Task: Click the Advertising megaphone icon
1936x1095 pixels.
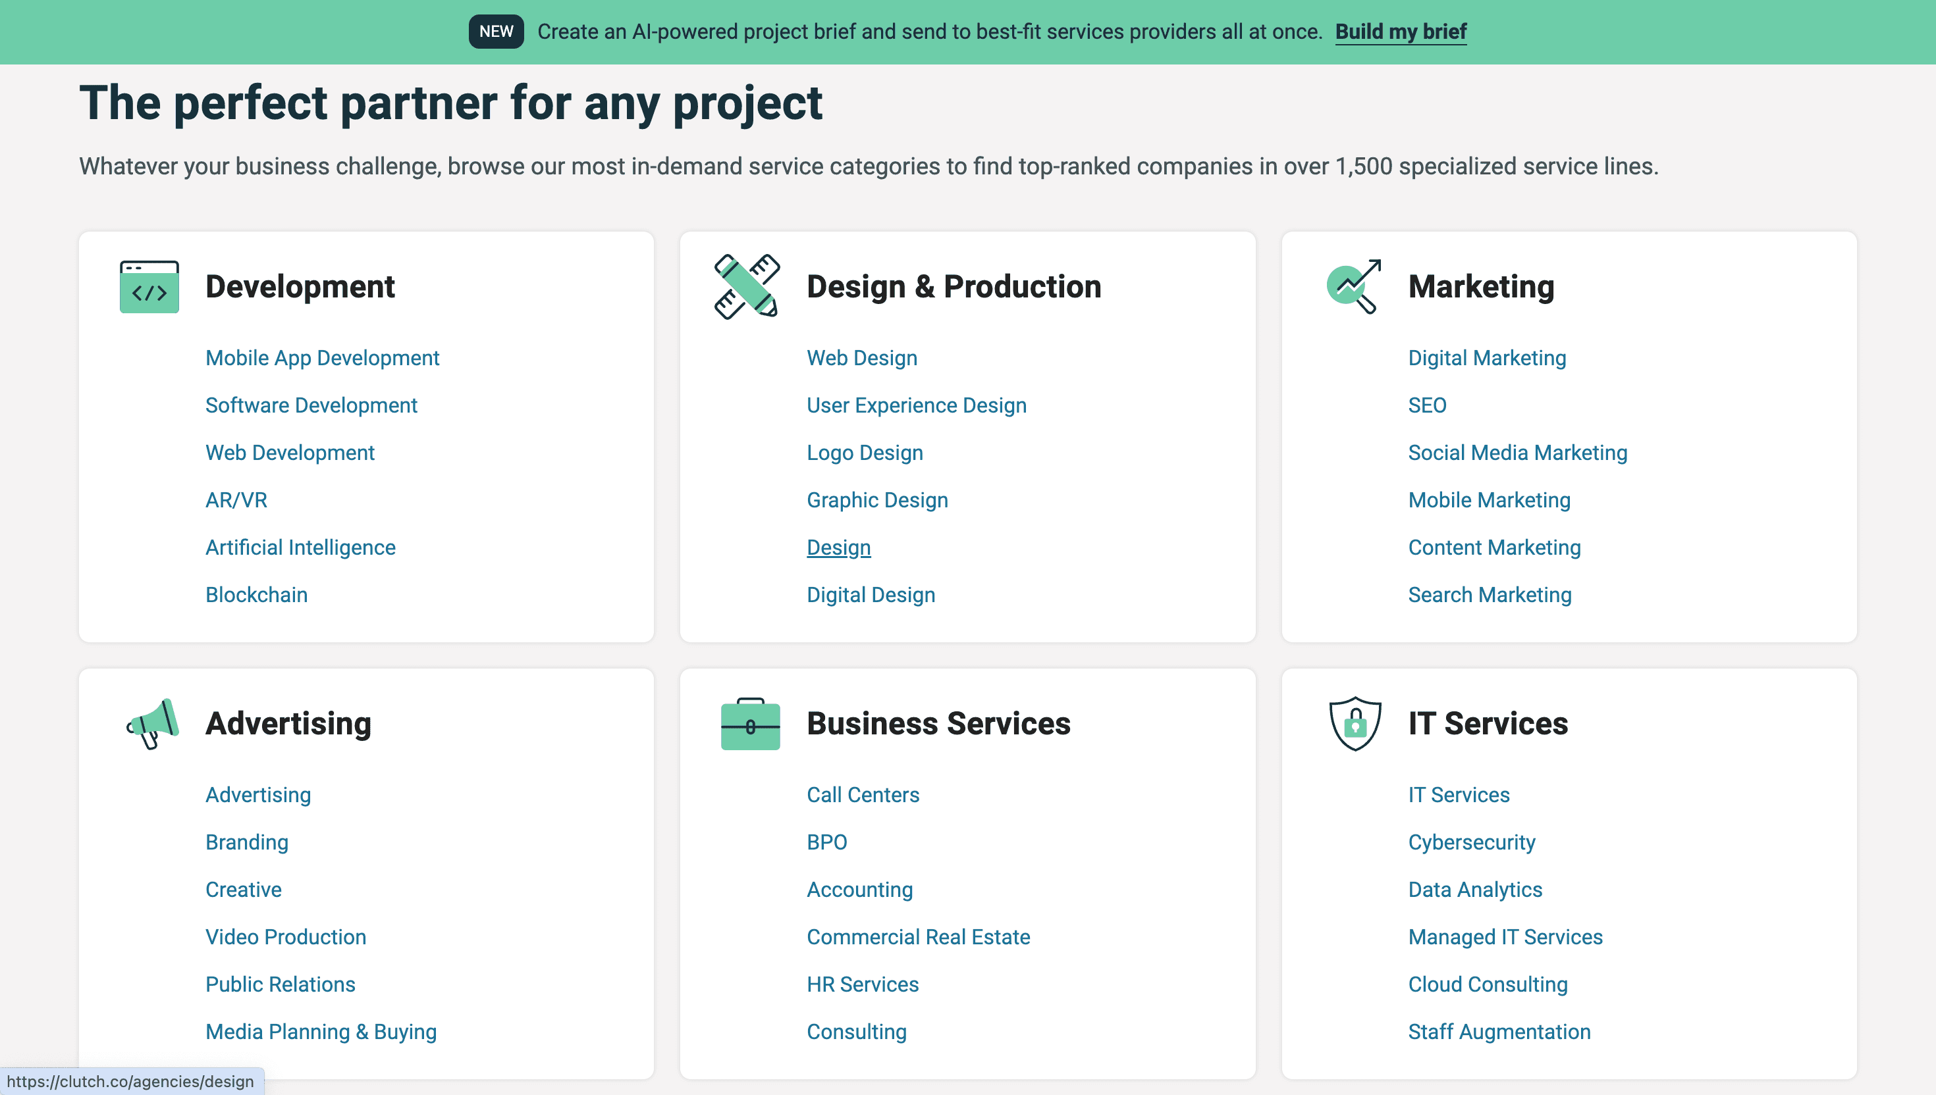Action: tap(153, 723)
